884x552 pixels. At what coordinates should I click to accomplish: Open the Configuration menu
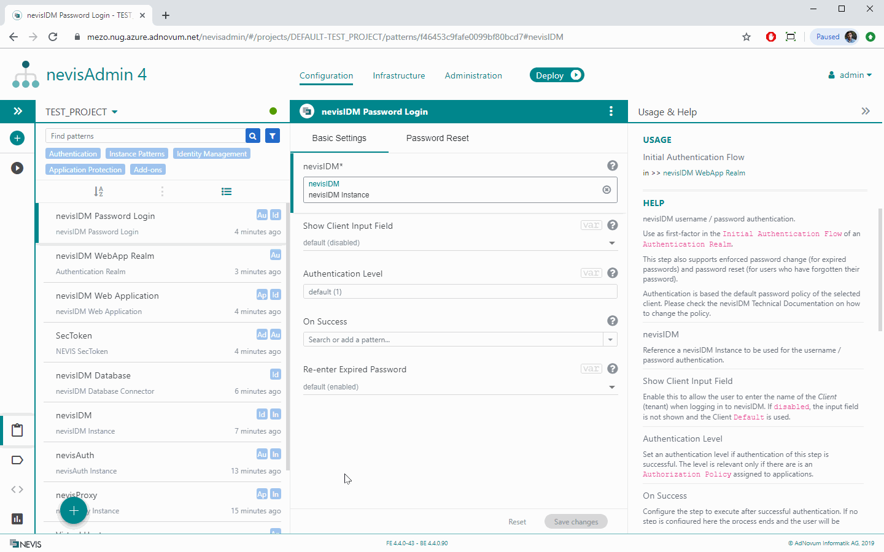pos(326,75)
